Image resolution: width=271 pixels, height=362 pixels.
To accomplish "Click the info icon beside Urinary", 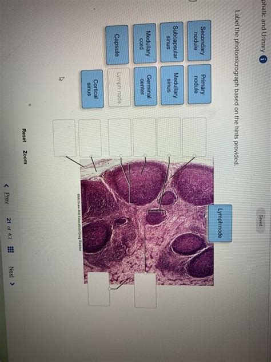I will [x=261, y=60].
